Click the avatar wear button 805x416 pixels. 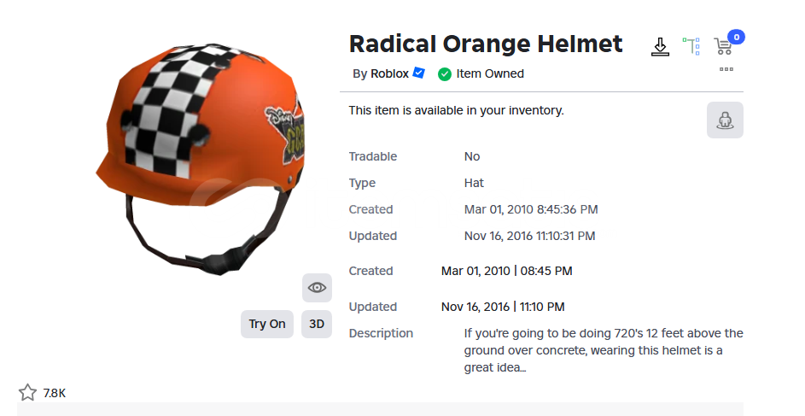725,120
